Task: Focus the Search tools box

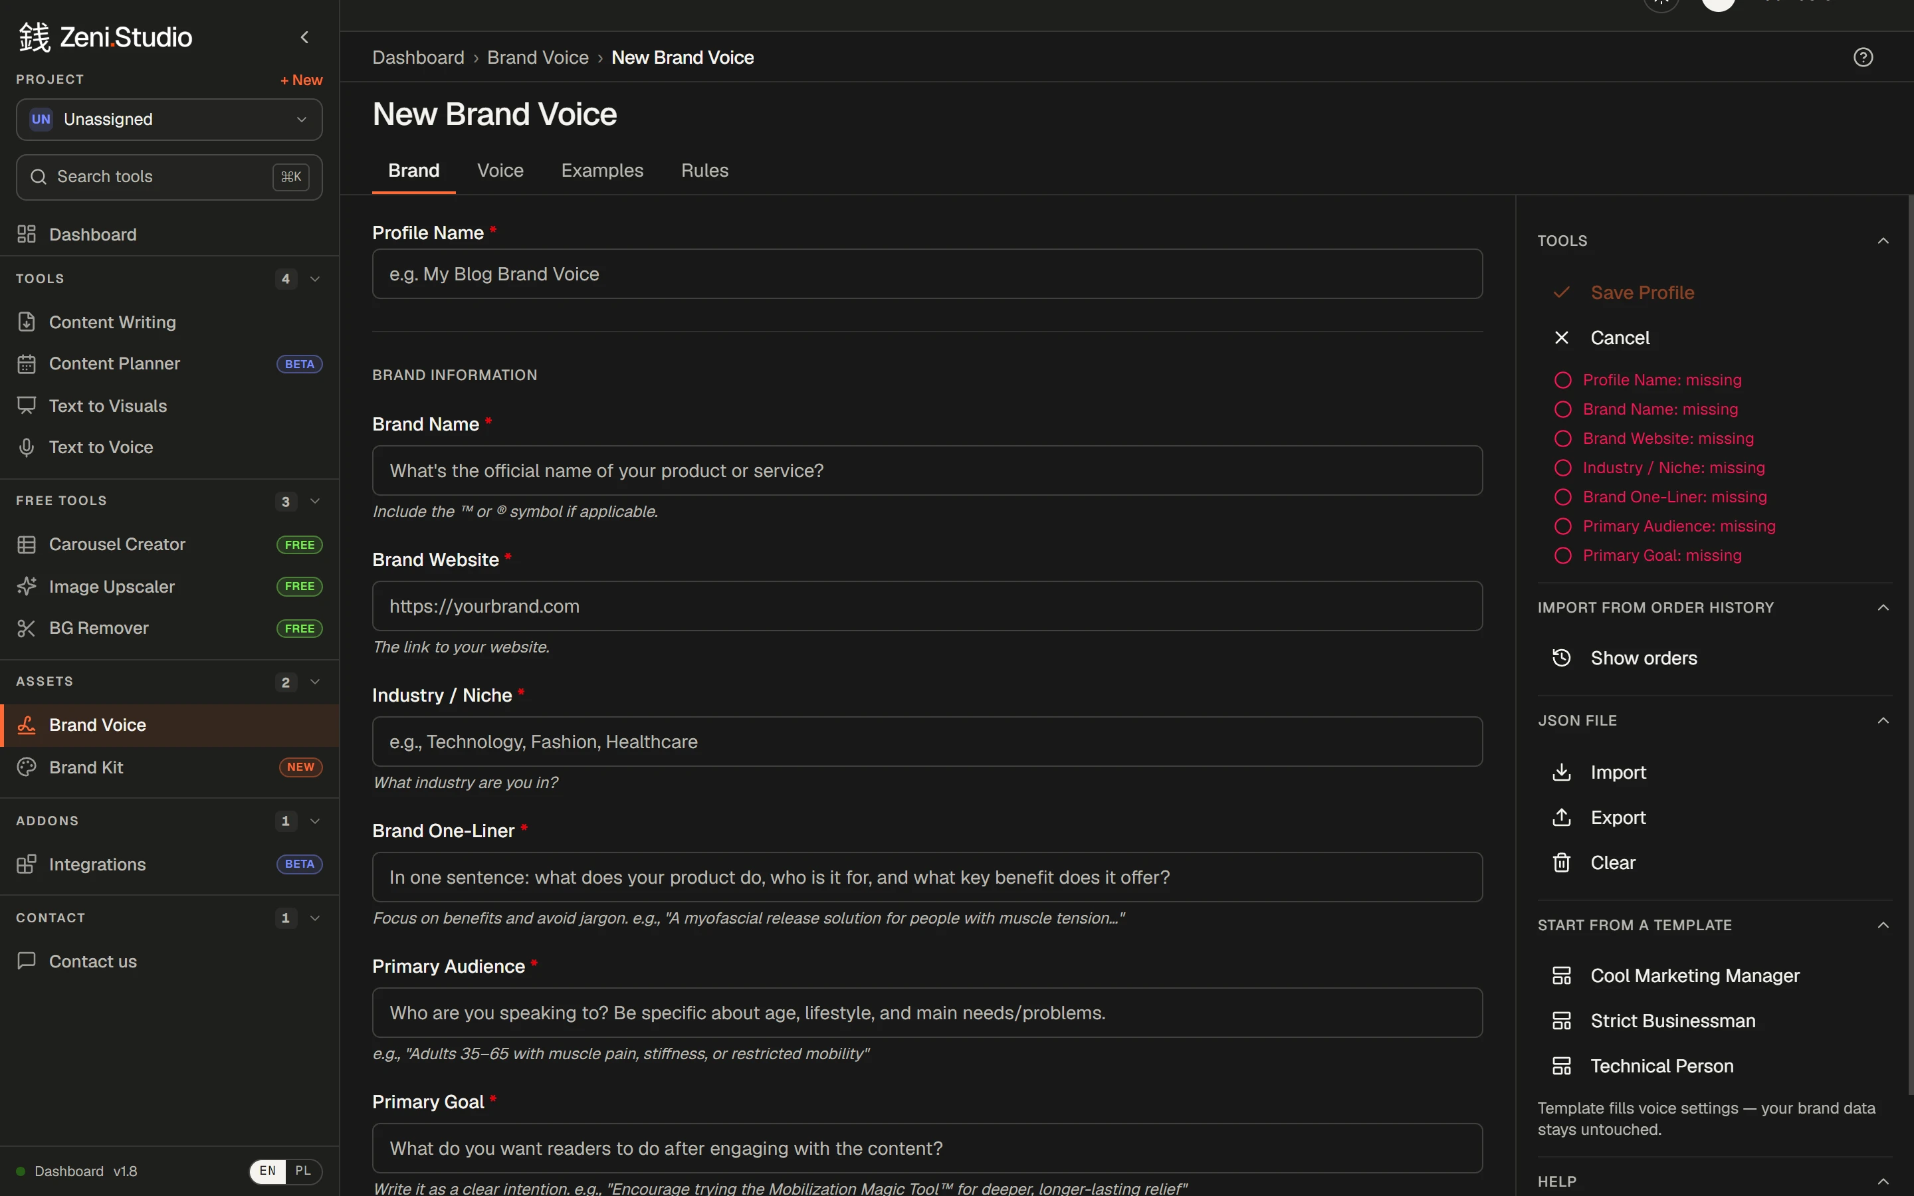Action: (x=169, y=177)
